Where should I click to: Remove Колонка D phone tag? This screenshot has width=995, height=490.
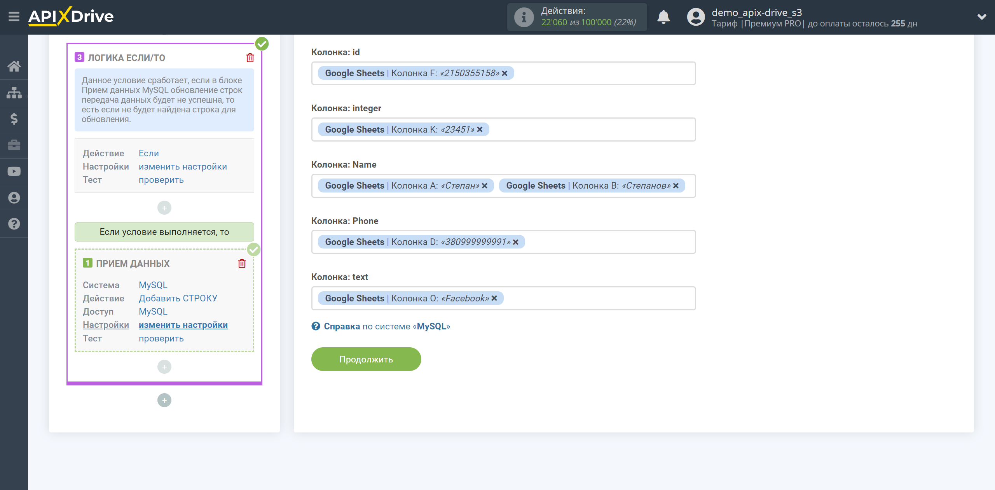(x=515, y=242)
